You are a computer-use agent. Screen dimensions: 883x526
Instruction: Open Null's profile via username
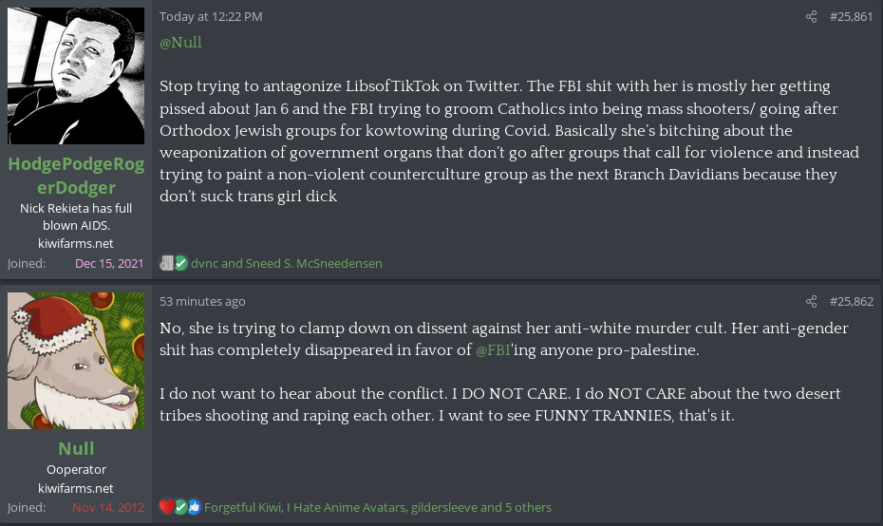76,448
